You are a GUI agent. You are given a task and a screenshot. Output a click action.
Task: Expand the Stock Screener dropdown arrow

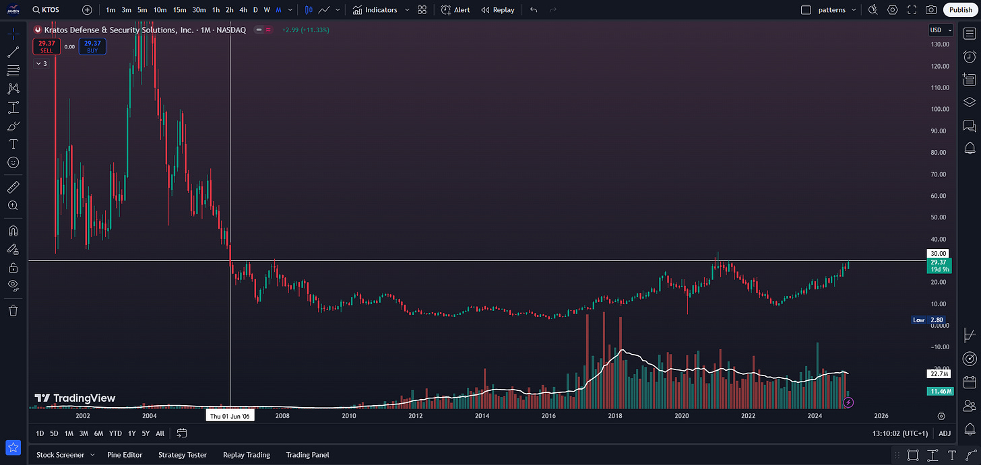click(x=92, y=455)
